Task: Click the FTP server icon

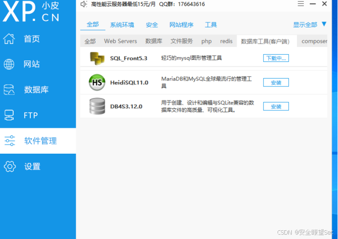Action: coord(9,115)
